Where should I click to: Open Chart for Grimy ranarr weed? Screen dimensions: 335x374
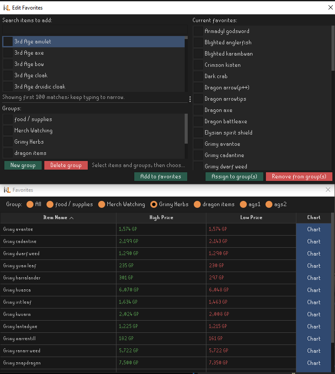point(314,351)
